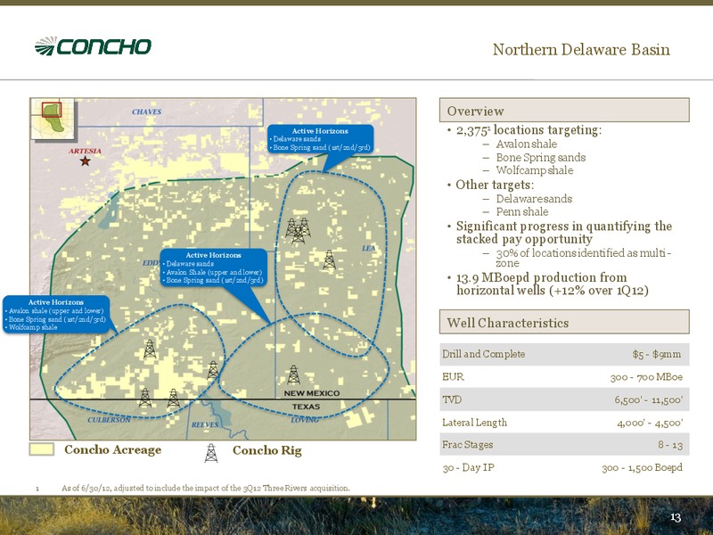
Task: Click the Active Horizons callout beside the EDDY label
Action: tap(214, 267)
